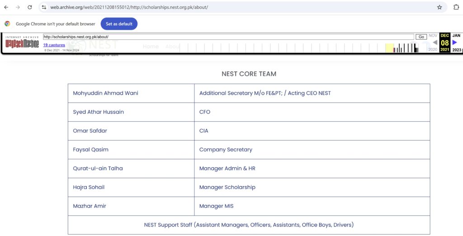Click the CFO designation cell
The image size is (463, 236).
tap(312, 112)
